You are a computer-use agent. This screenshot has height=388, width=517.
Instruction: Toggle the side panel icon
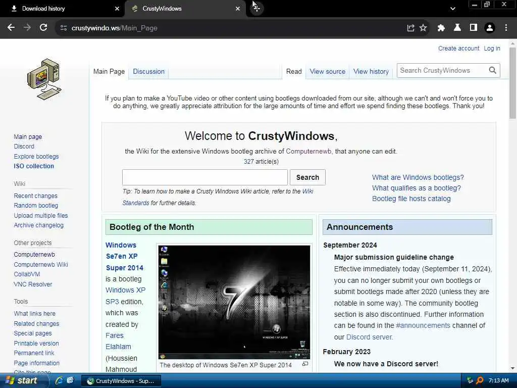pyautogui.click(x=474, y=28)
